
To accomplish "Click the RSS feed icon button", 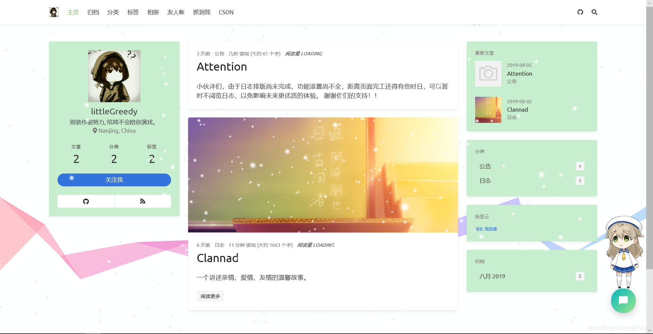I will tap(143, 201).
